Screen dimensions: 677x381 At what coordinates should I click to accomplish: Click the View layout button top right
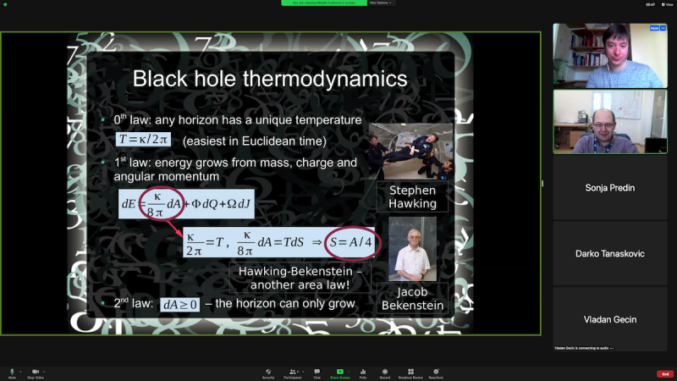pos(667,4)
